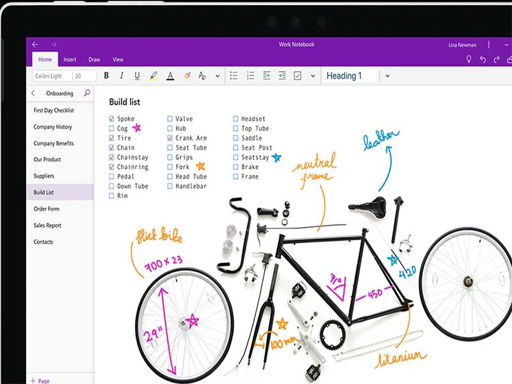Image resolution: width=512 pixels, height=384 pixels.
Task: Click the bulleted list icon
Action: coord(233,76)
